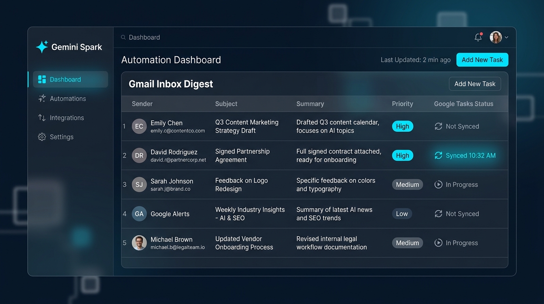Click Not Synced status for Emily Chen
544x304 pixels.
coord(457,126)
